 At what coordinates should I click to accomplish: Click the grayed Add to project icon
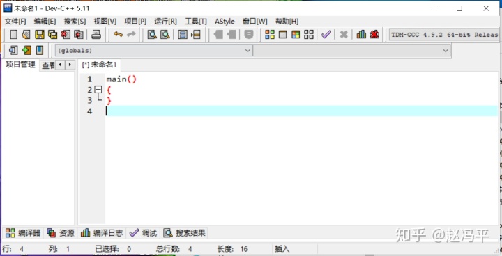click(x=218, y=35)
